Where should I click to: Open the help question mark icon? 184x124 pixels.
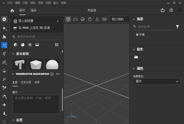[171, 10]
